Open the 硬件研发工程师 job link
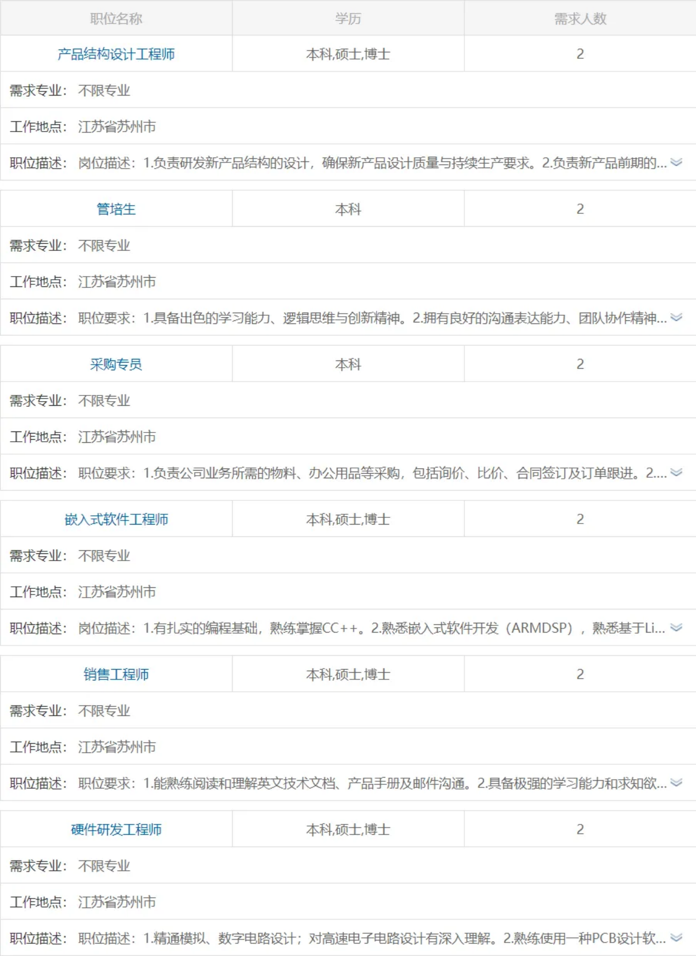Image resolution: width=696 pixels, height=956 pixels. point(116,829)
